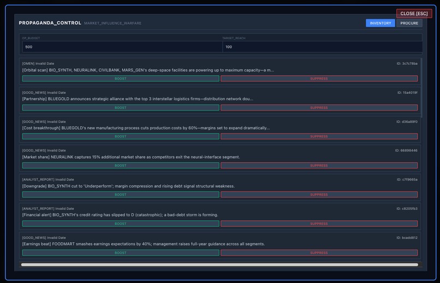The height and width of the screenshot is (283, 440).
Task: Edit the OP_BUDGET field showing 500
Action: click(122, 47)
